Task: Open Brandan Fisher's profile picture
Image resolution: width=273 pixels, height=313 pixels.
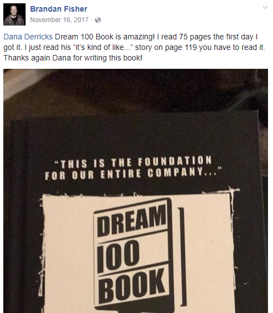Action: [14, 14]
